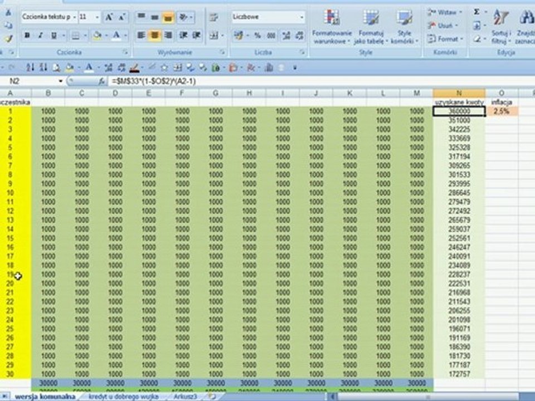Decrease font size with the small A button
The height and width of the screenshot is (401, 535).
point(122,17)
